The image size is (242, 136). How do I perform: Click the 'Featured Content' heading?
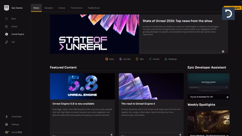point(63,67)
